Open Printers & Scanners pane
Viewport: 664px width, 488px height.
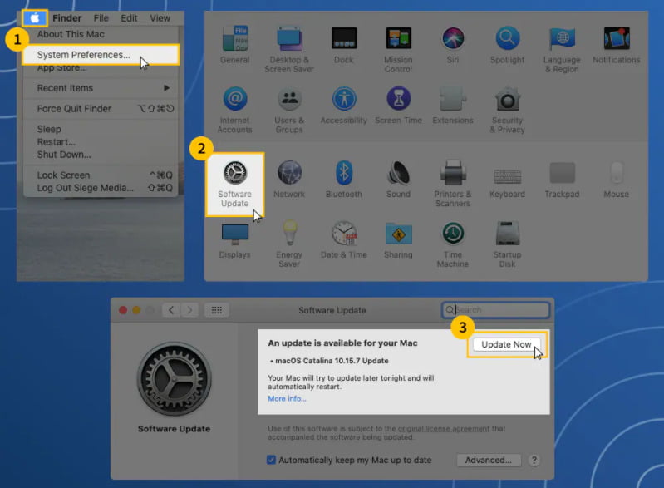[x=453, y=173]
